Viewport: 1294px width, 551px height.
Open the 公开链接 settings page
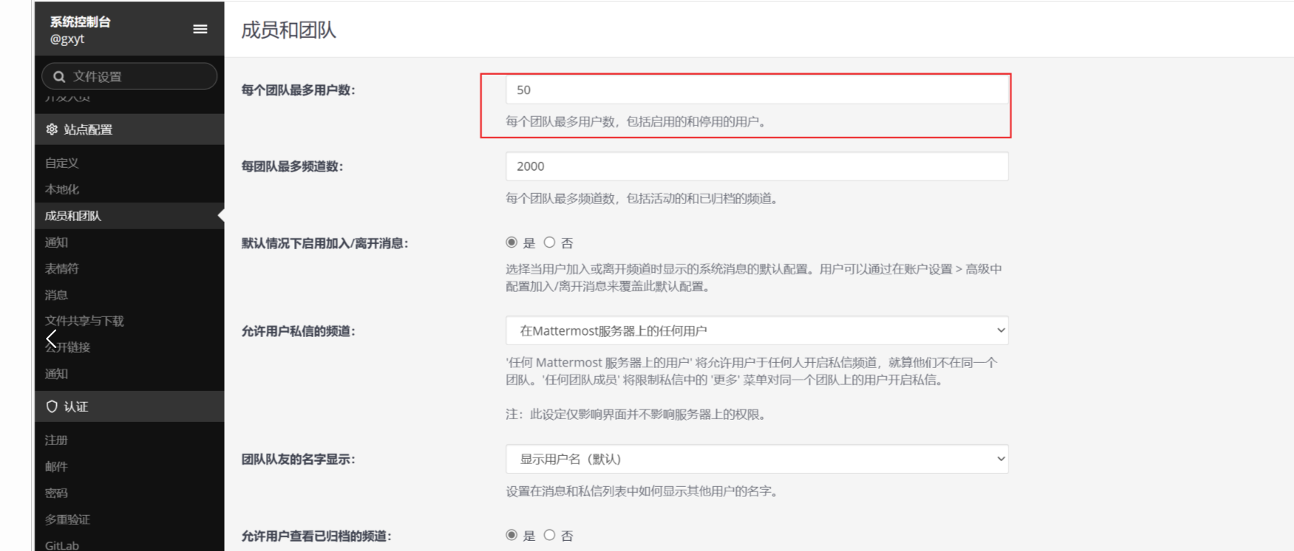pyautogui.click(x=68, y=347)
